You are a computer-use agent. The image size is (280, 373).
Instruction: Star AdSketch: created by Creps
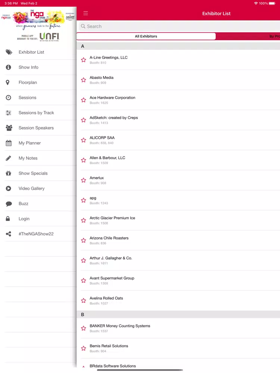pyautogui.click(x=83, y=120)
